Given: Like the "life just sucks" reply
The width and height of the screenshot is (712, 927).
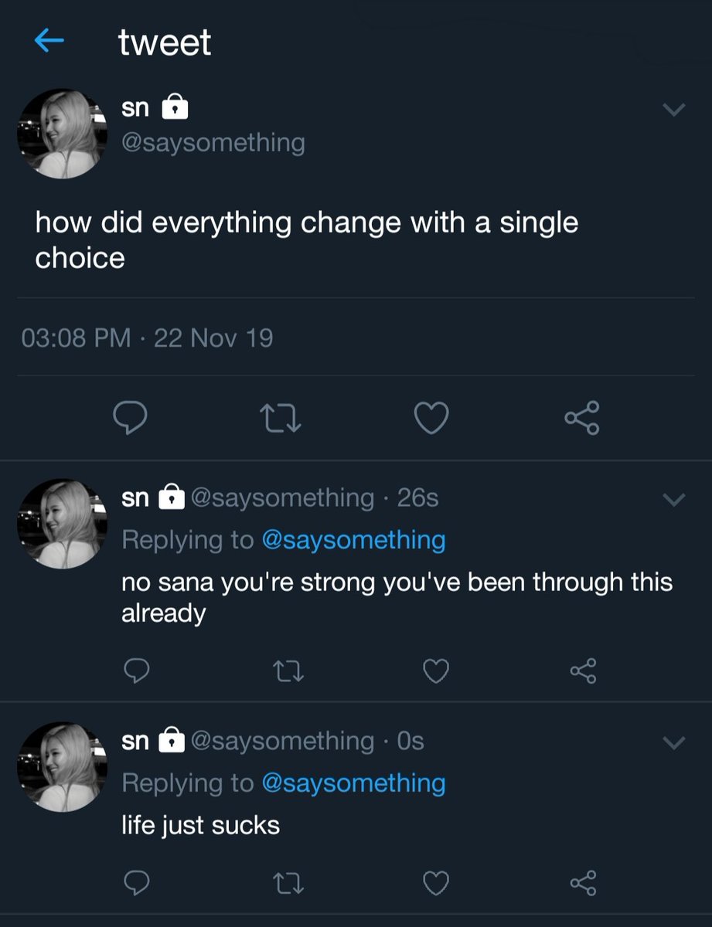Looking at the screenshot, I should click(436, 881).
